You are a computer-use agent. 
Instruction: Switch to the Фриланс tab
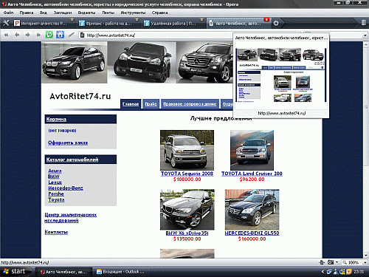tap(108, 24)
